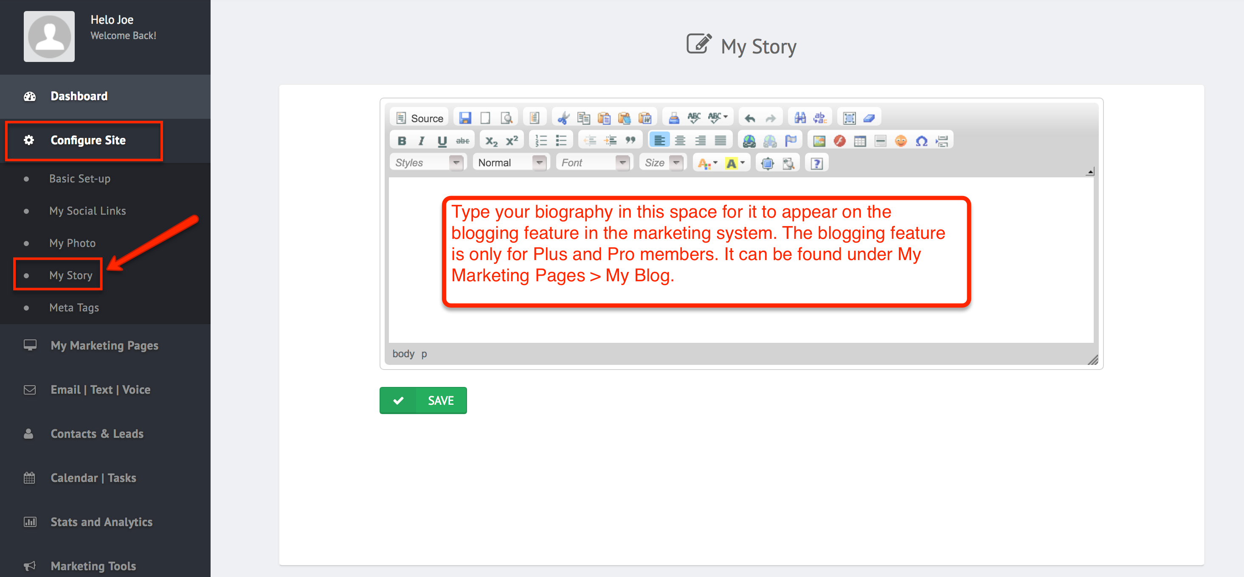Screen dimensions: 1244x577
Task: Toggle Underline formatting
Action: tap(442, 141)
